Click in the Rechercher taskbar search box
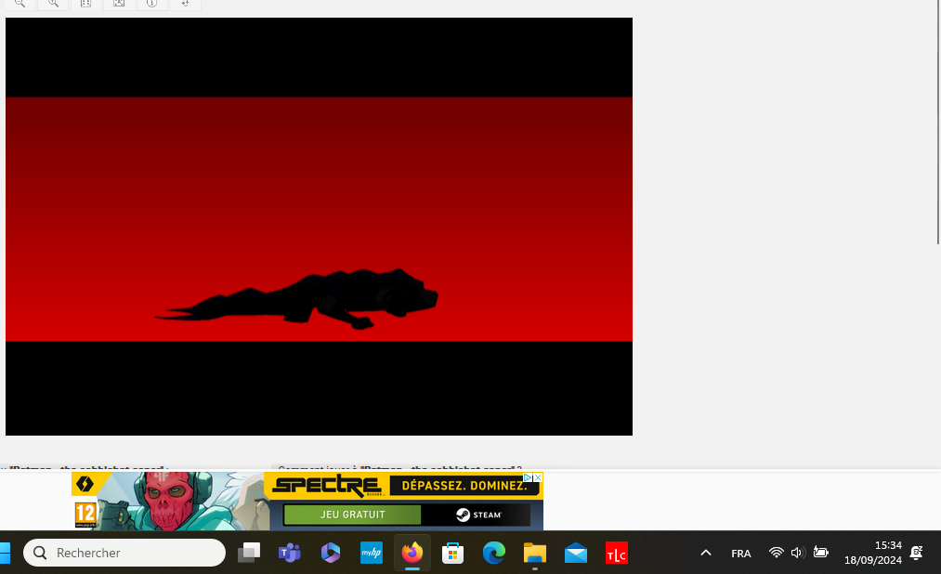Viewport: 941px width, 574px height. [x=124, y=553]
